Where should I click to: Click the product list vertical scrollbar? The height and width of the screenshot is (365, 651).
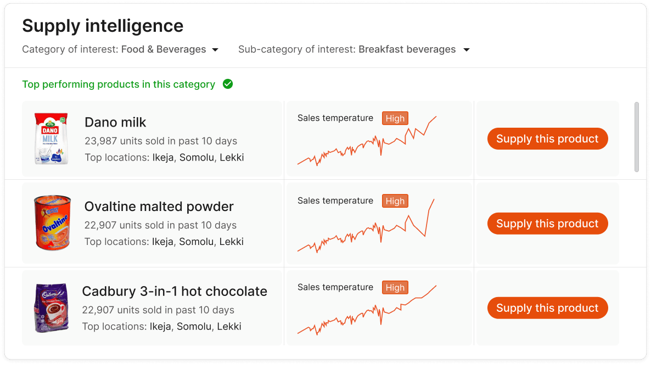click(637, 136)
